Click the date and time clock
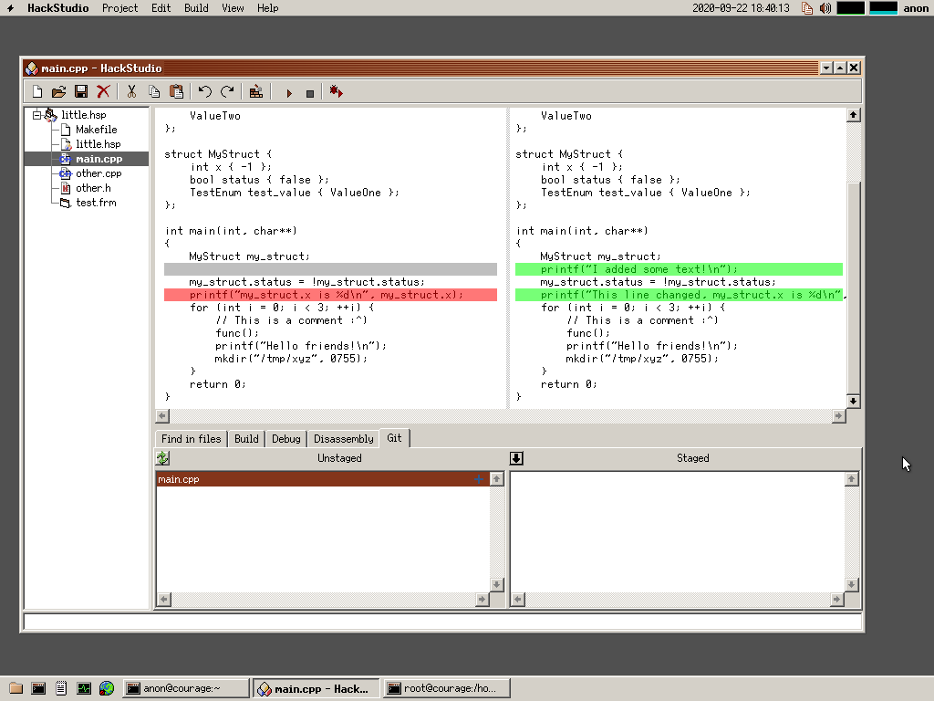Viewport: 934px width, 701px height. click(741, 7)
